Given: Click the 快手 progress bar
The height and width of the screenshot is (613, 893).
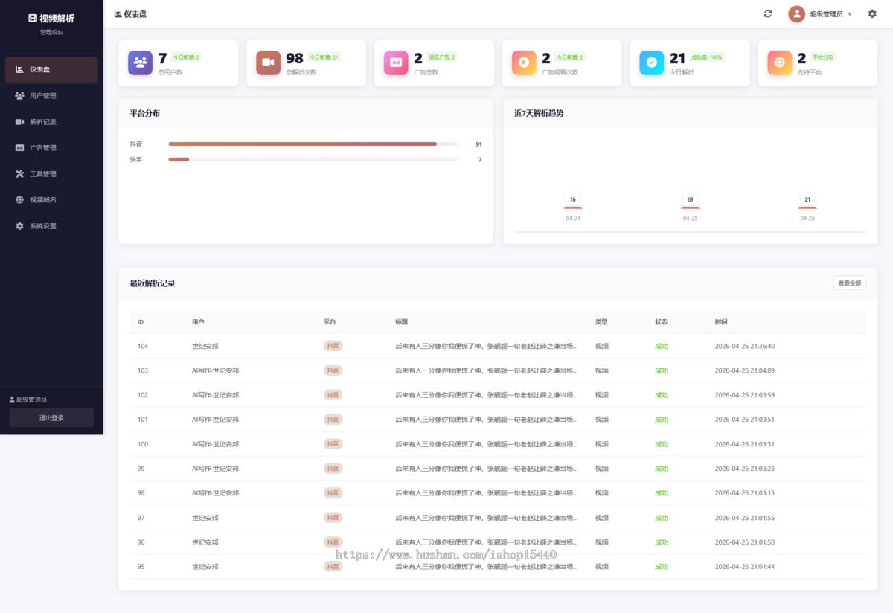Looking at the screenshot, I should (x=313, y=159).
